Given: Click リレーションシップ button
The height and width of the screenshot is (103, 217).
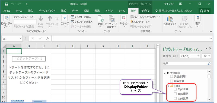Looking at the screenshot, I should coord(140,26).
